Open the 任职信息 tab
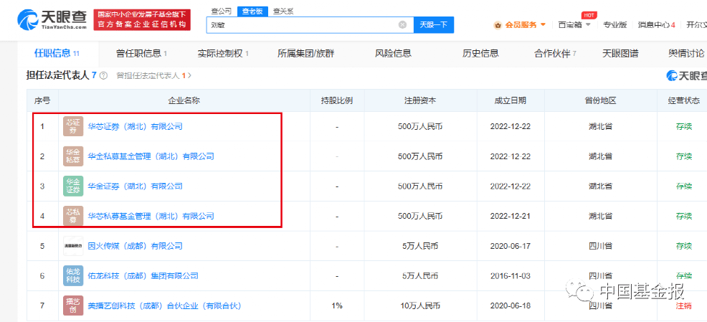This screenshot has height=322, width=707. [x=57, y=53]
